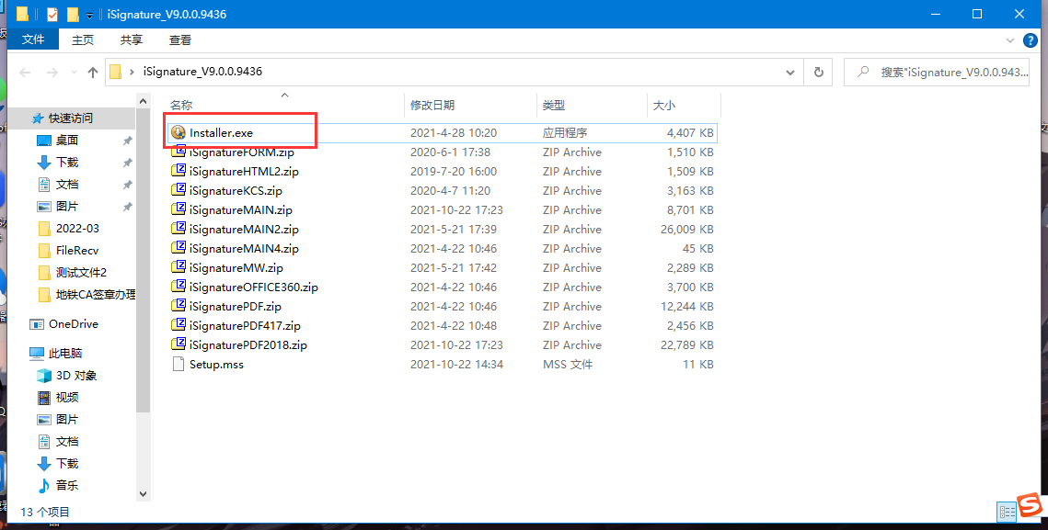Switch to the 查看 ribbon tab
The height and width of the screenshot is (530, 1048).
pyautogui.click(x=180, y=40)
